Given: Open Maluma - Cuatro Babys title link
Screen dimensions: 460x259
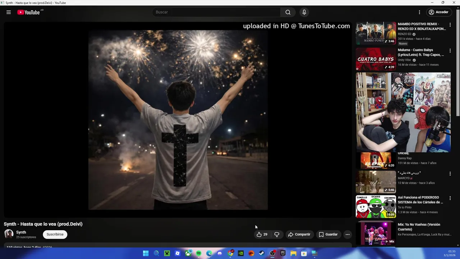Looking at the screenshot, I should tap(421, 53).
